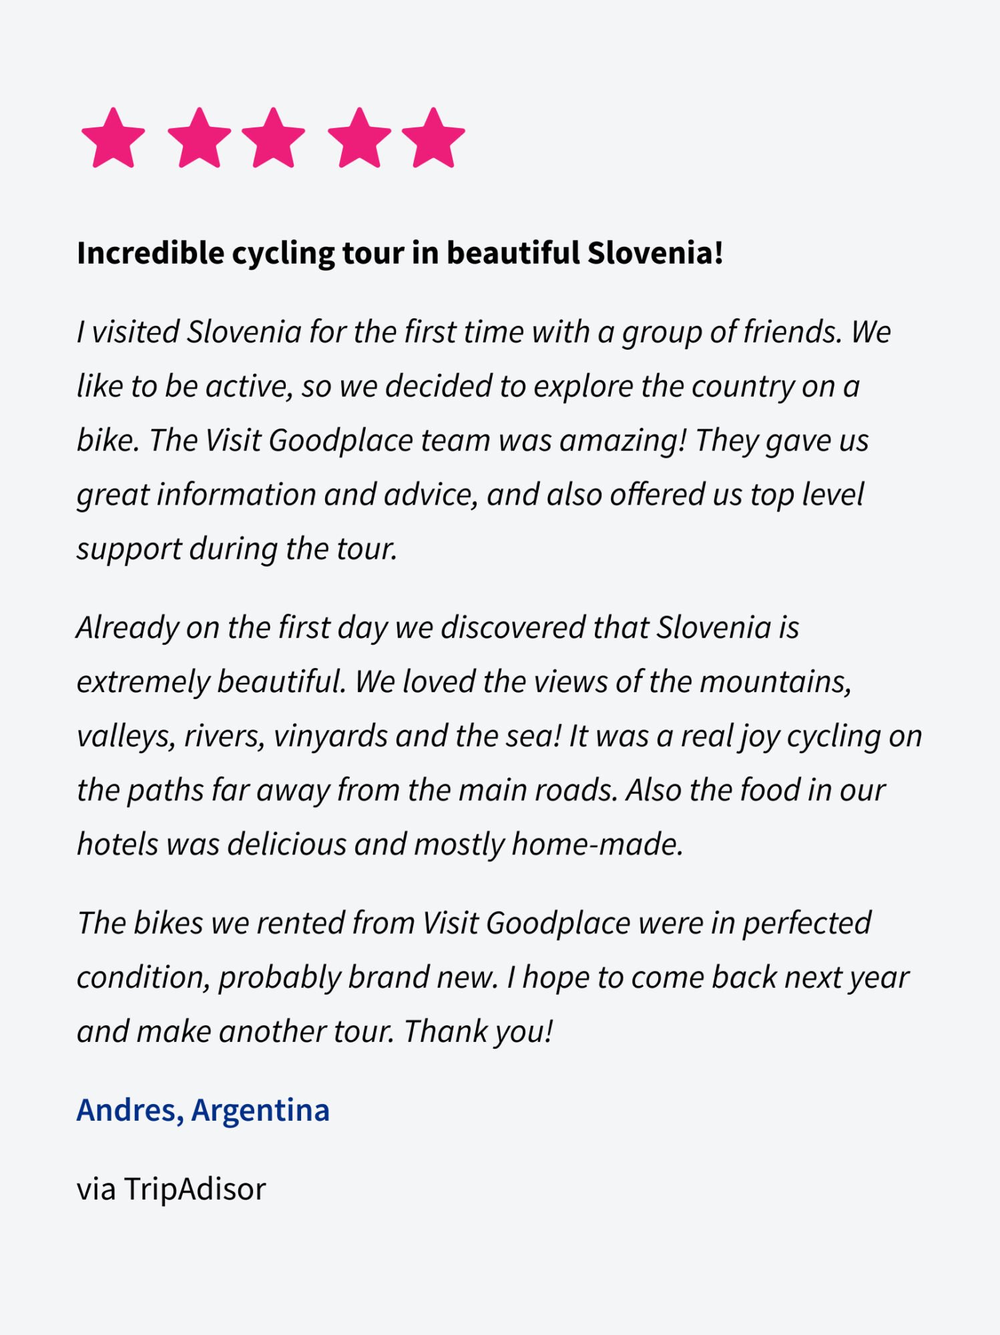Click the phrase 'support during the tour.'
The height and width of the screenshot is (1335, 1000).
pos(237,549)
